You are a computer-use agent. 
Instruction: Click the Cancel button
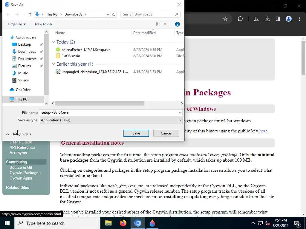[x=166, y=133]
